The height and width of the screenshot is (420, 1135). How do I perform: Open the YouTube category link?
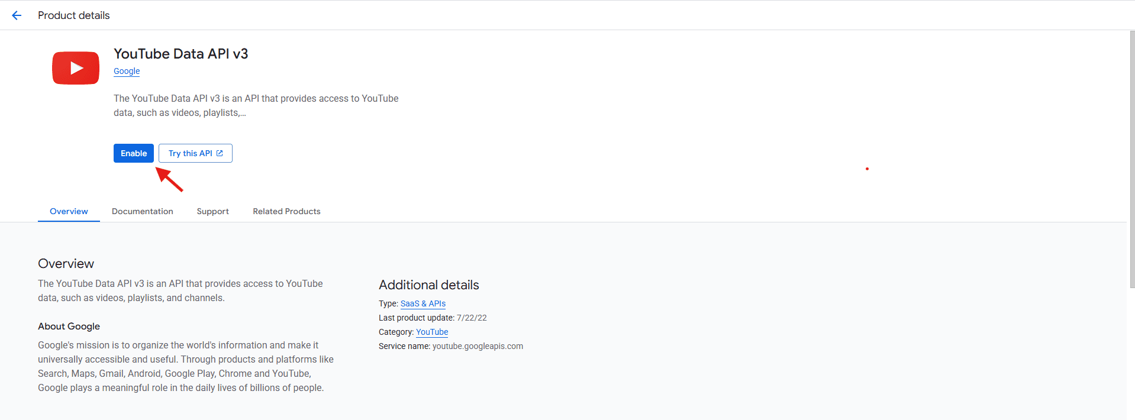click(x=432, y=332)
